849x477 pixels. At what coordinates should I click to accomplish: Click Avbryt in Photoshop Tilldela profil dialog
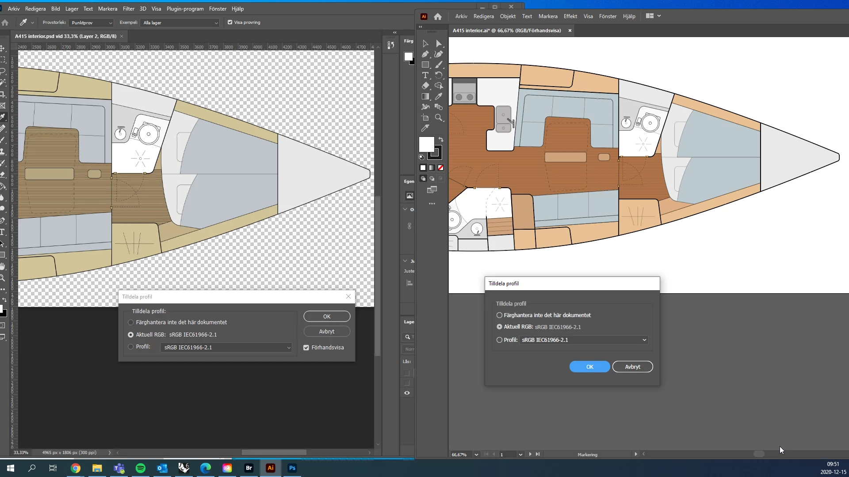coord(326,331)
